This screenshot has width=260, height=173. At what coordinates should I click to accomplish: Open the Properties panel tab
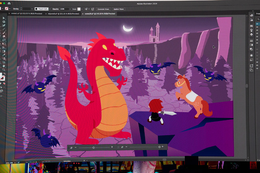[x=258, y=13]
